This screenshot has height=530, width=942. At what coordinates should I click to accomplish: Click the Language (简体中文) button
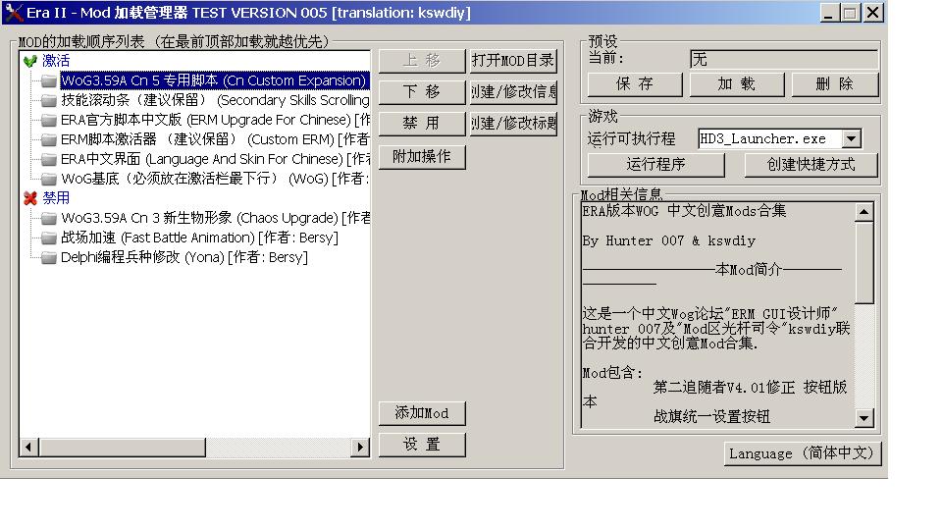(x=802, y=453)
